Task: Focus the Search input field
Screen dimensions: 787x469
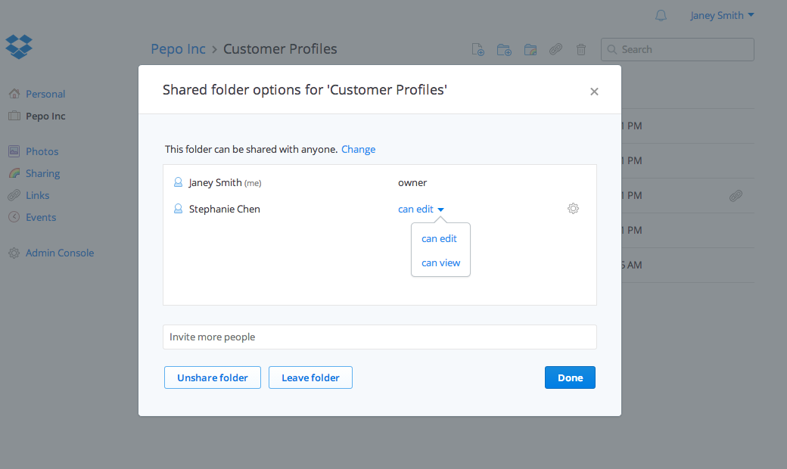Action: pos(677,50)
